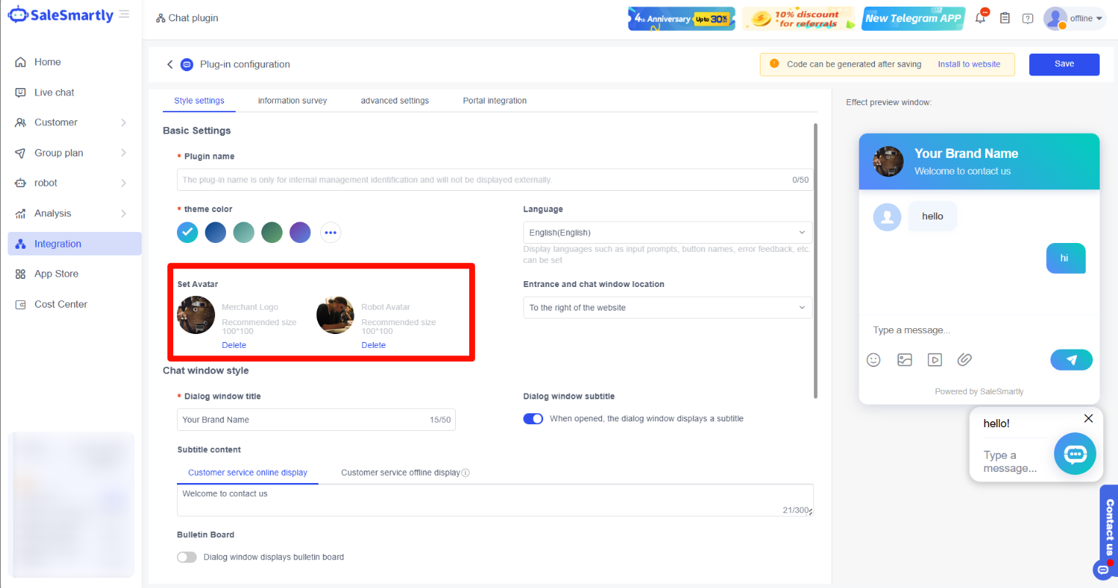Switch to the advanced settings tab
The height and width of the screenshot is (588, 1118).
click(x=394, y=101)
